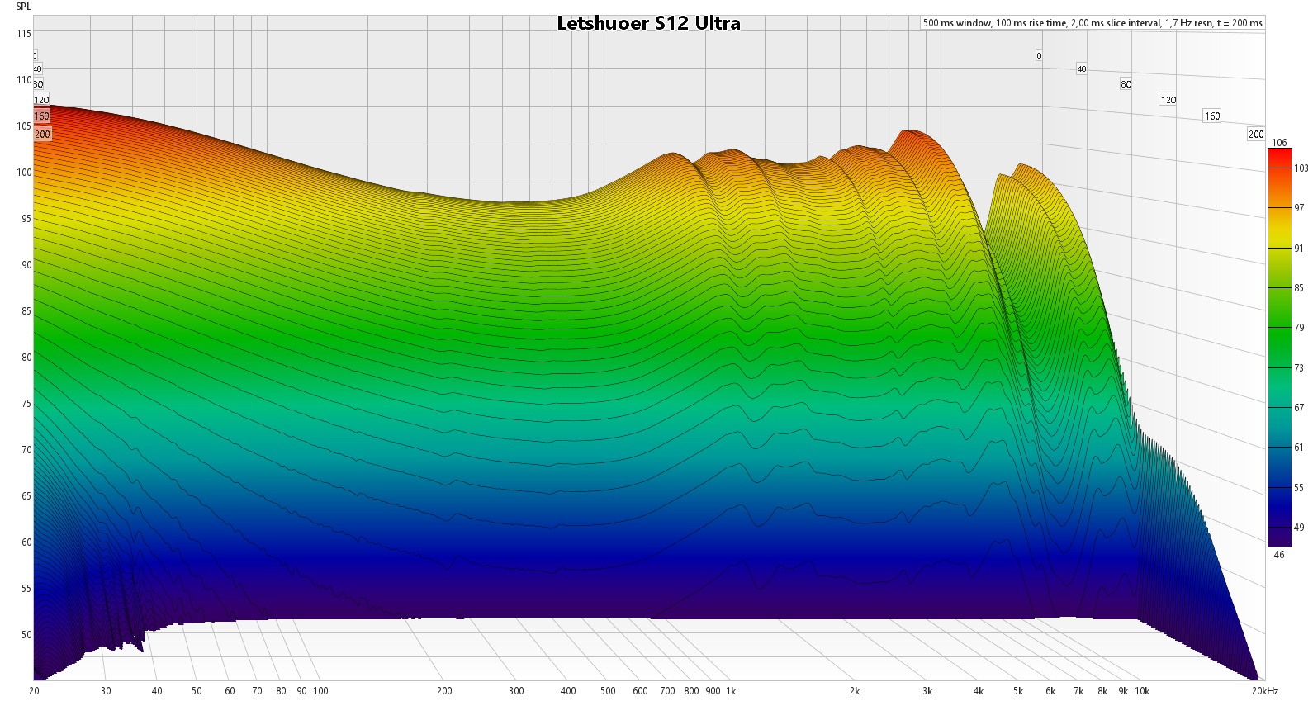The width and height of the screenshot is (1313, 701).
Task: Click the "20kHz" frequency axis label
Action: [1266, 691]
